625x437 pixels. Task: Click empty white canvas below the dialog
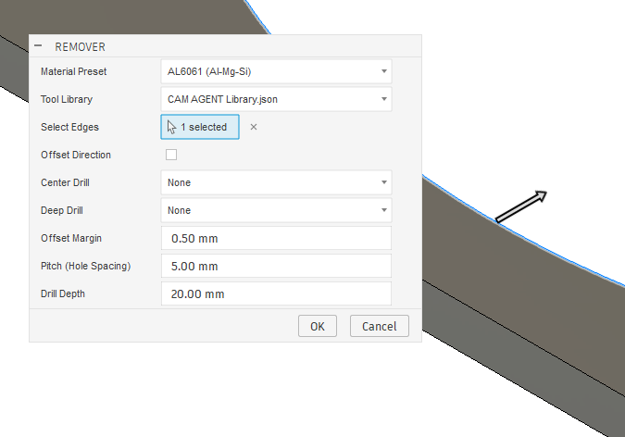[185, 389]
